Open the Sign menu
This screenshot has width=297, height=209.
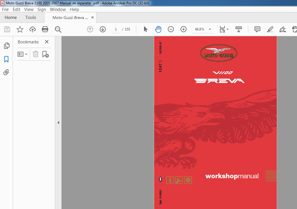(x=42, y=9)
